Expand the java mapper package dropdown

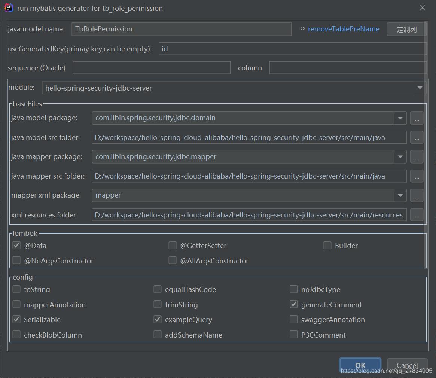point(400,157)
